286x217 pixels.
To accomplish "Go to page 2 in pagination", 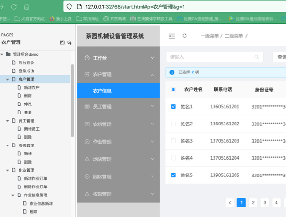I will (x=253, y=203).
